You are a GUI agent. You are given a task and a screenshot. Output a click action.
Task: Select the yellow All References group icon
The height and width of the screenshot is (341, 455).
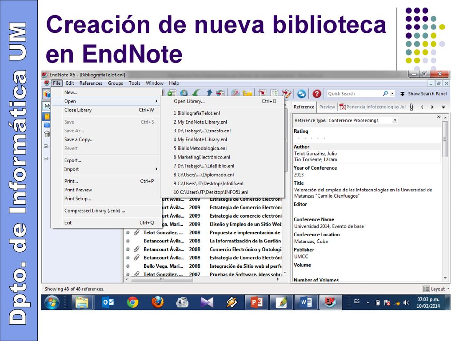point(47,116)
